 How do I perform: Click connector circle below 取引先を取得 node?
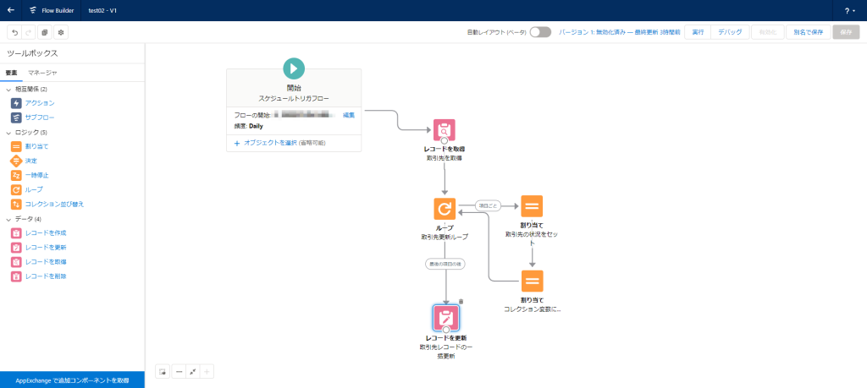pyautogui.click(x=444, y=141)
